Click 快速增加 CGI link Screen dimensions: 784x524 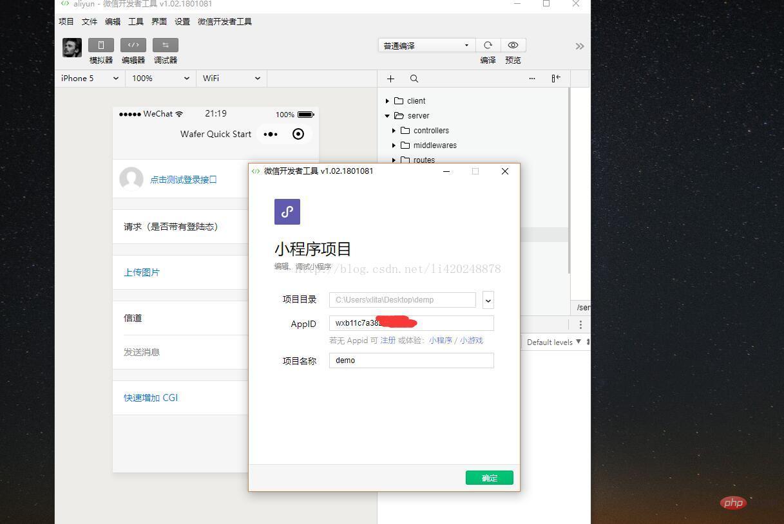point(151,398)
